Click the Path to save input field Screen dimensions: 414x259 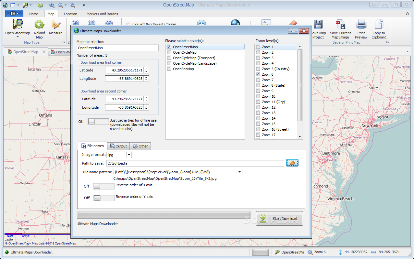coord(195,163)
